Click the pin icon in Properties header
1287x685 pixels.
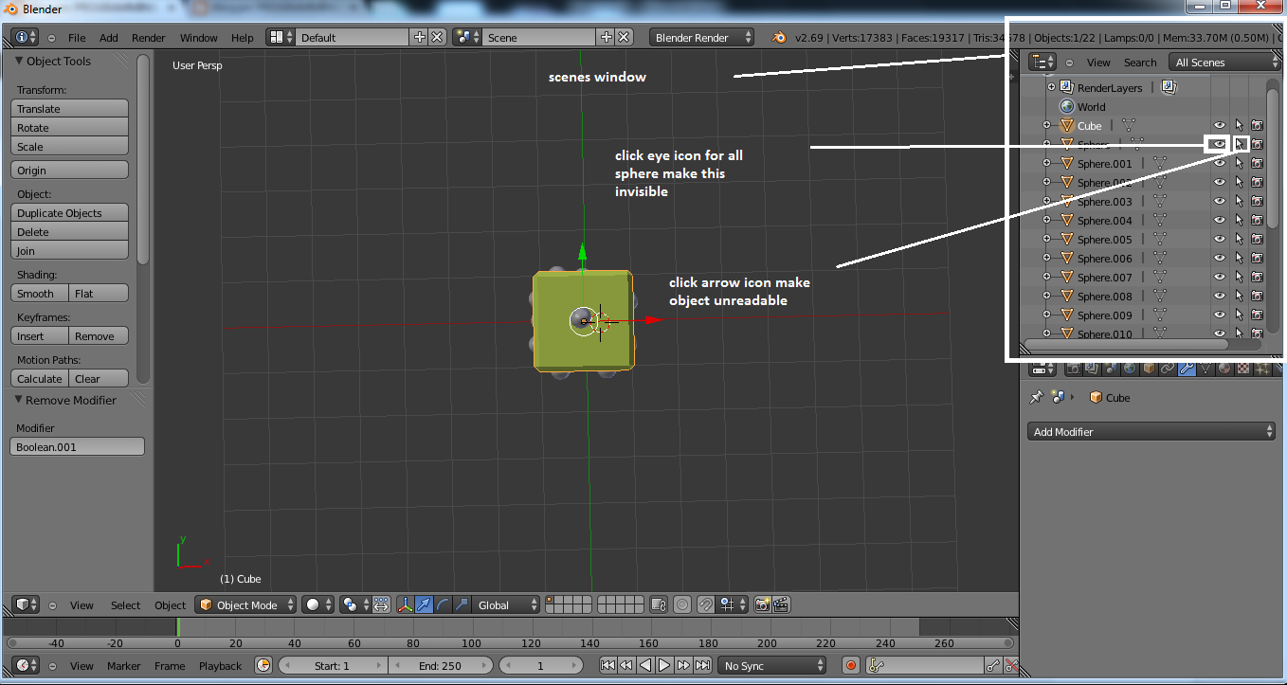[1037, 397]
